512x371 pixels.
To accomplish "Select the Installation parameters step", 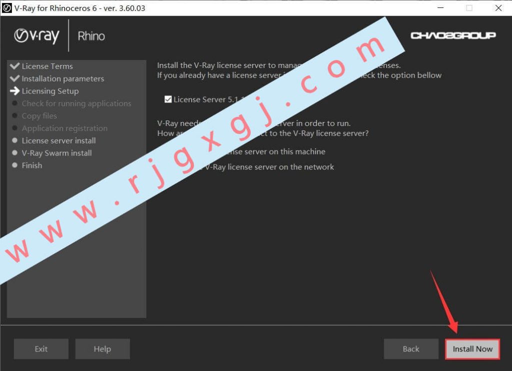I will [x=63, y=78].
